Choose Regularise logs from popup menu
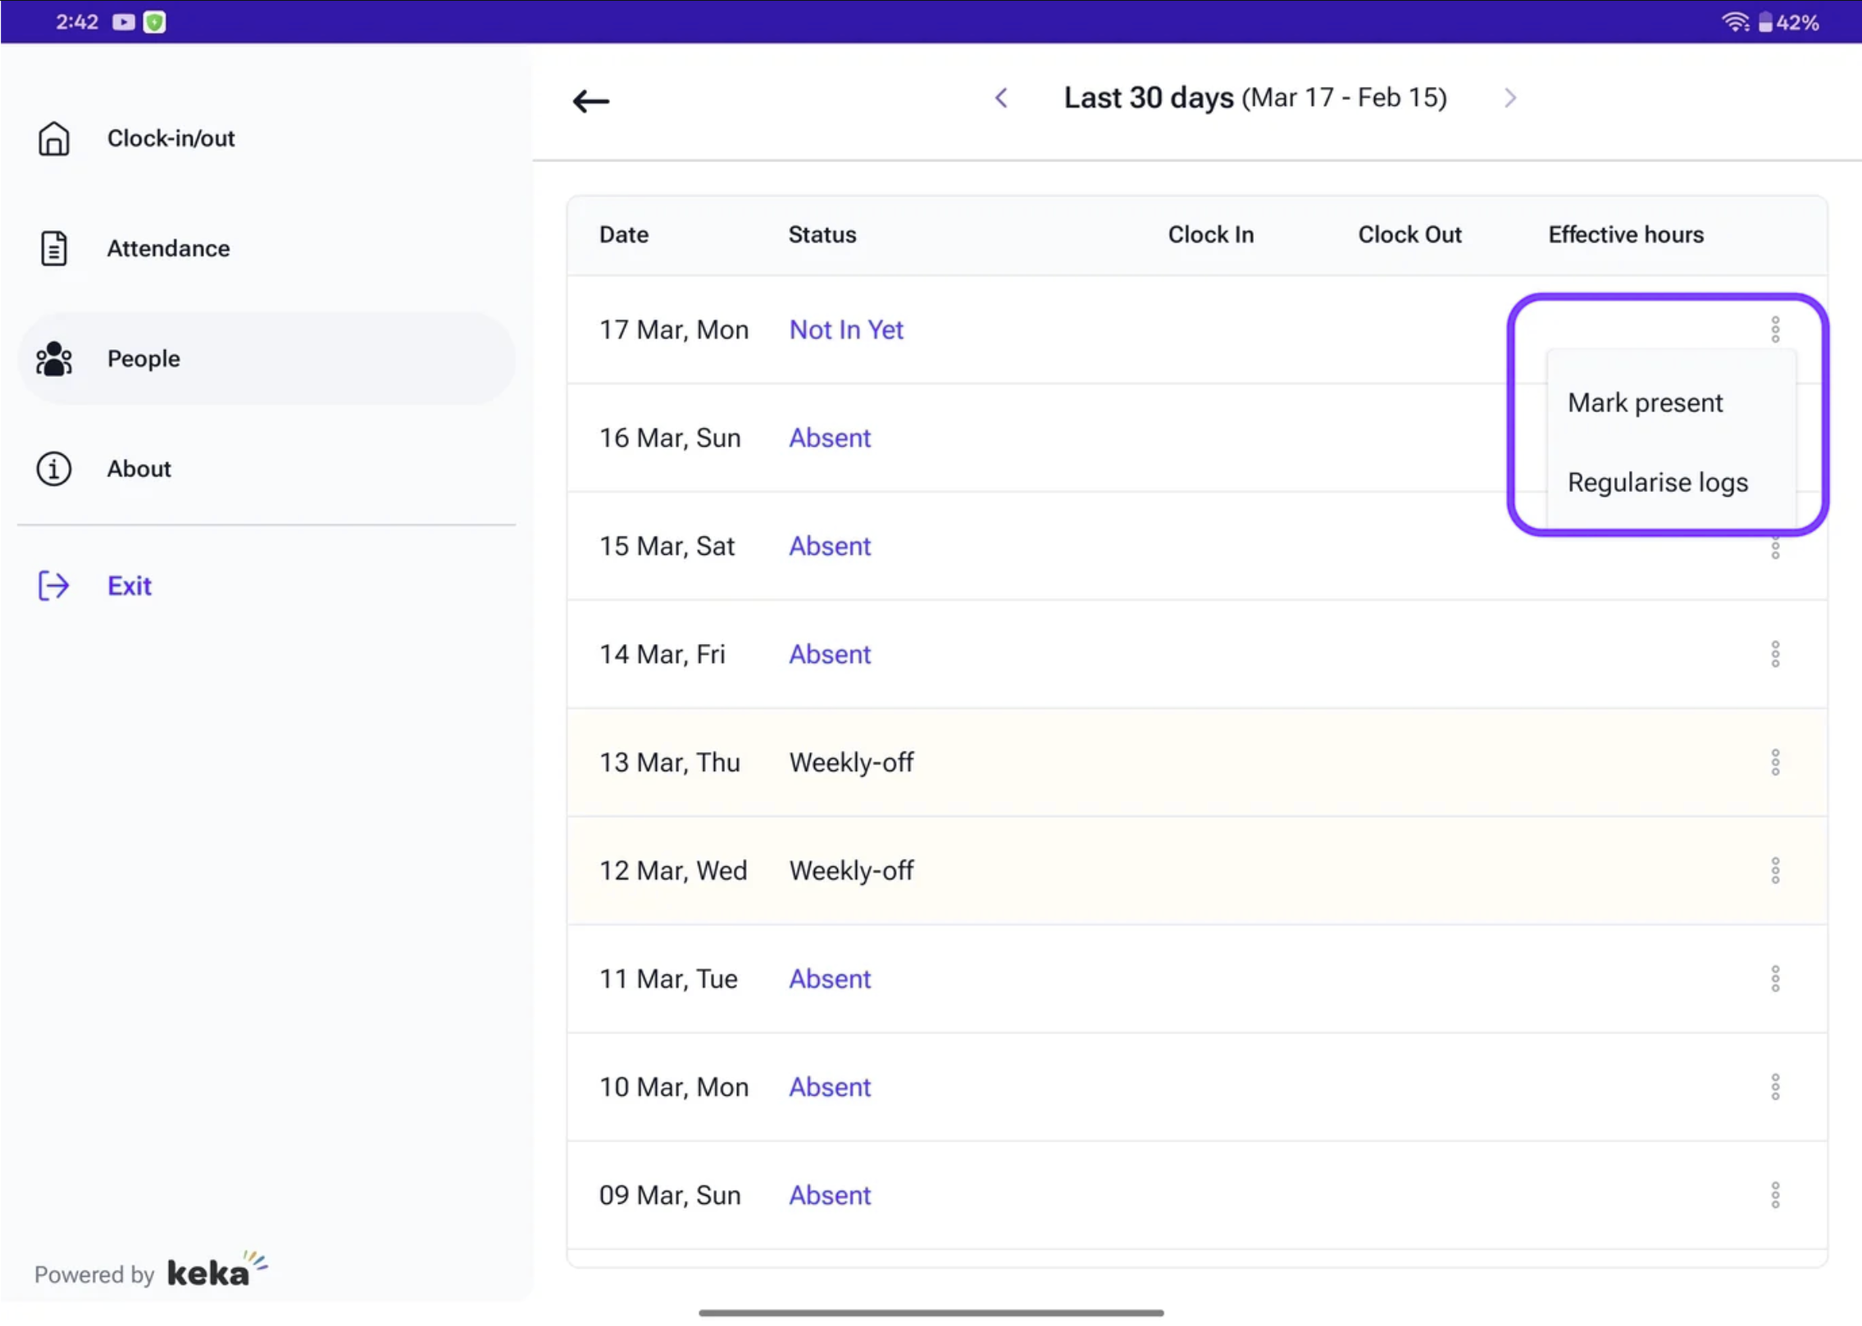 pos(1657,482)
